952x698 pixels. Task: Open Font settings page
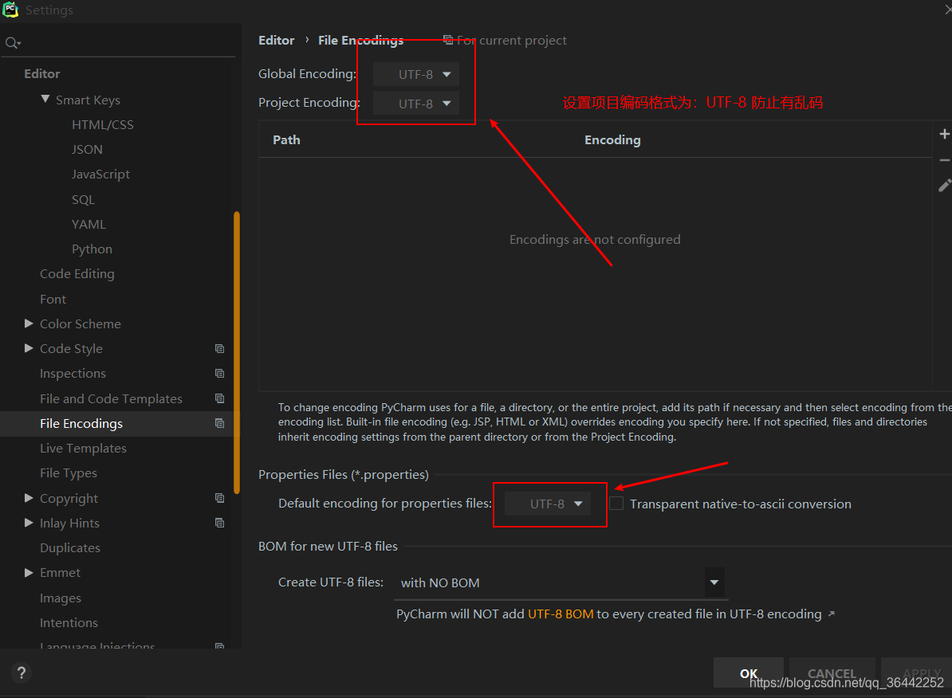point(53,300)
